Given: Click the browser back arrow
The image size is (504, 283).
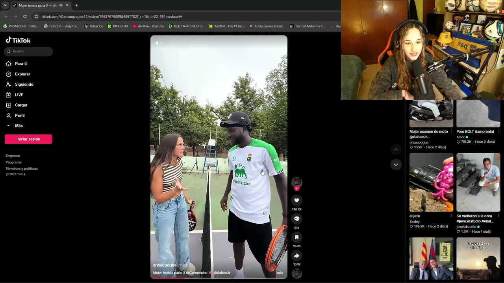Looking at the screenshot, I should coord(6,17).
